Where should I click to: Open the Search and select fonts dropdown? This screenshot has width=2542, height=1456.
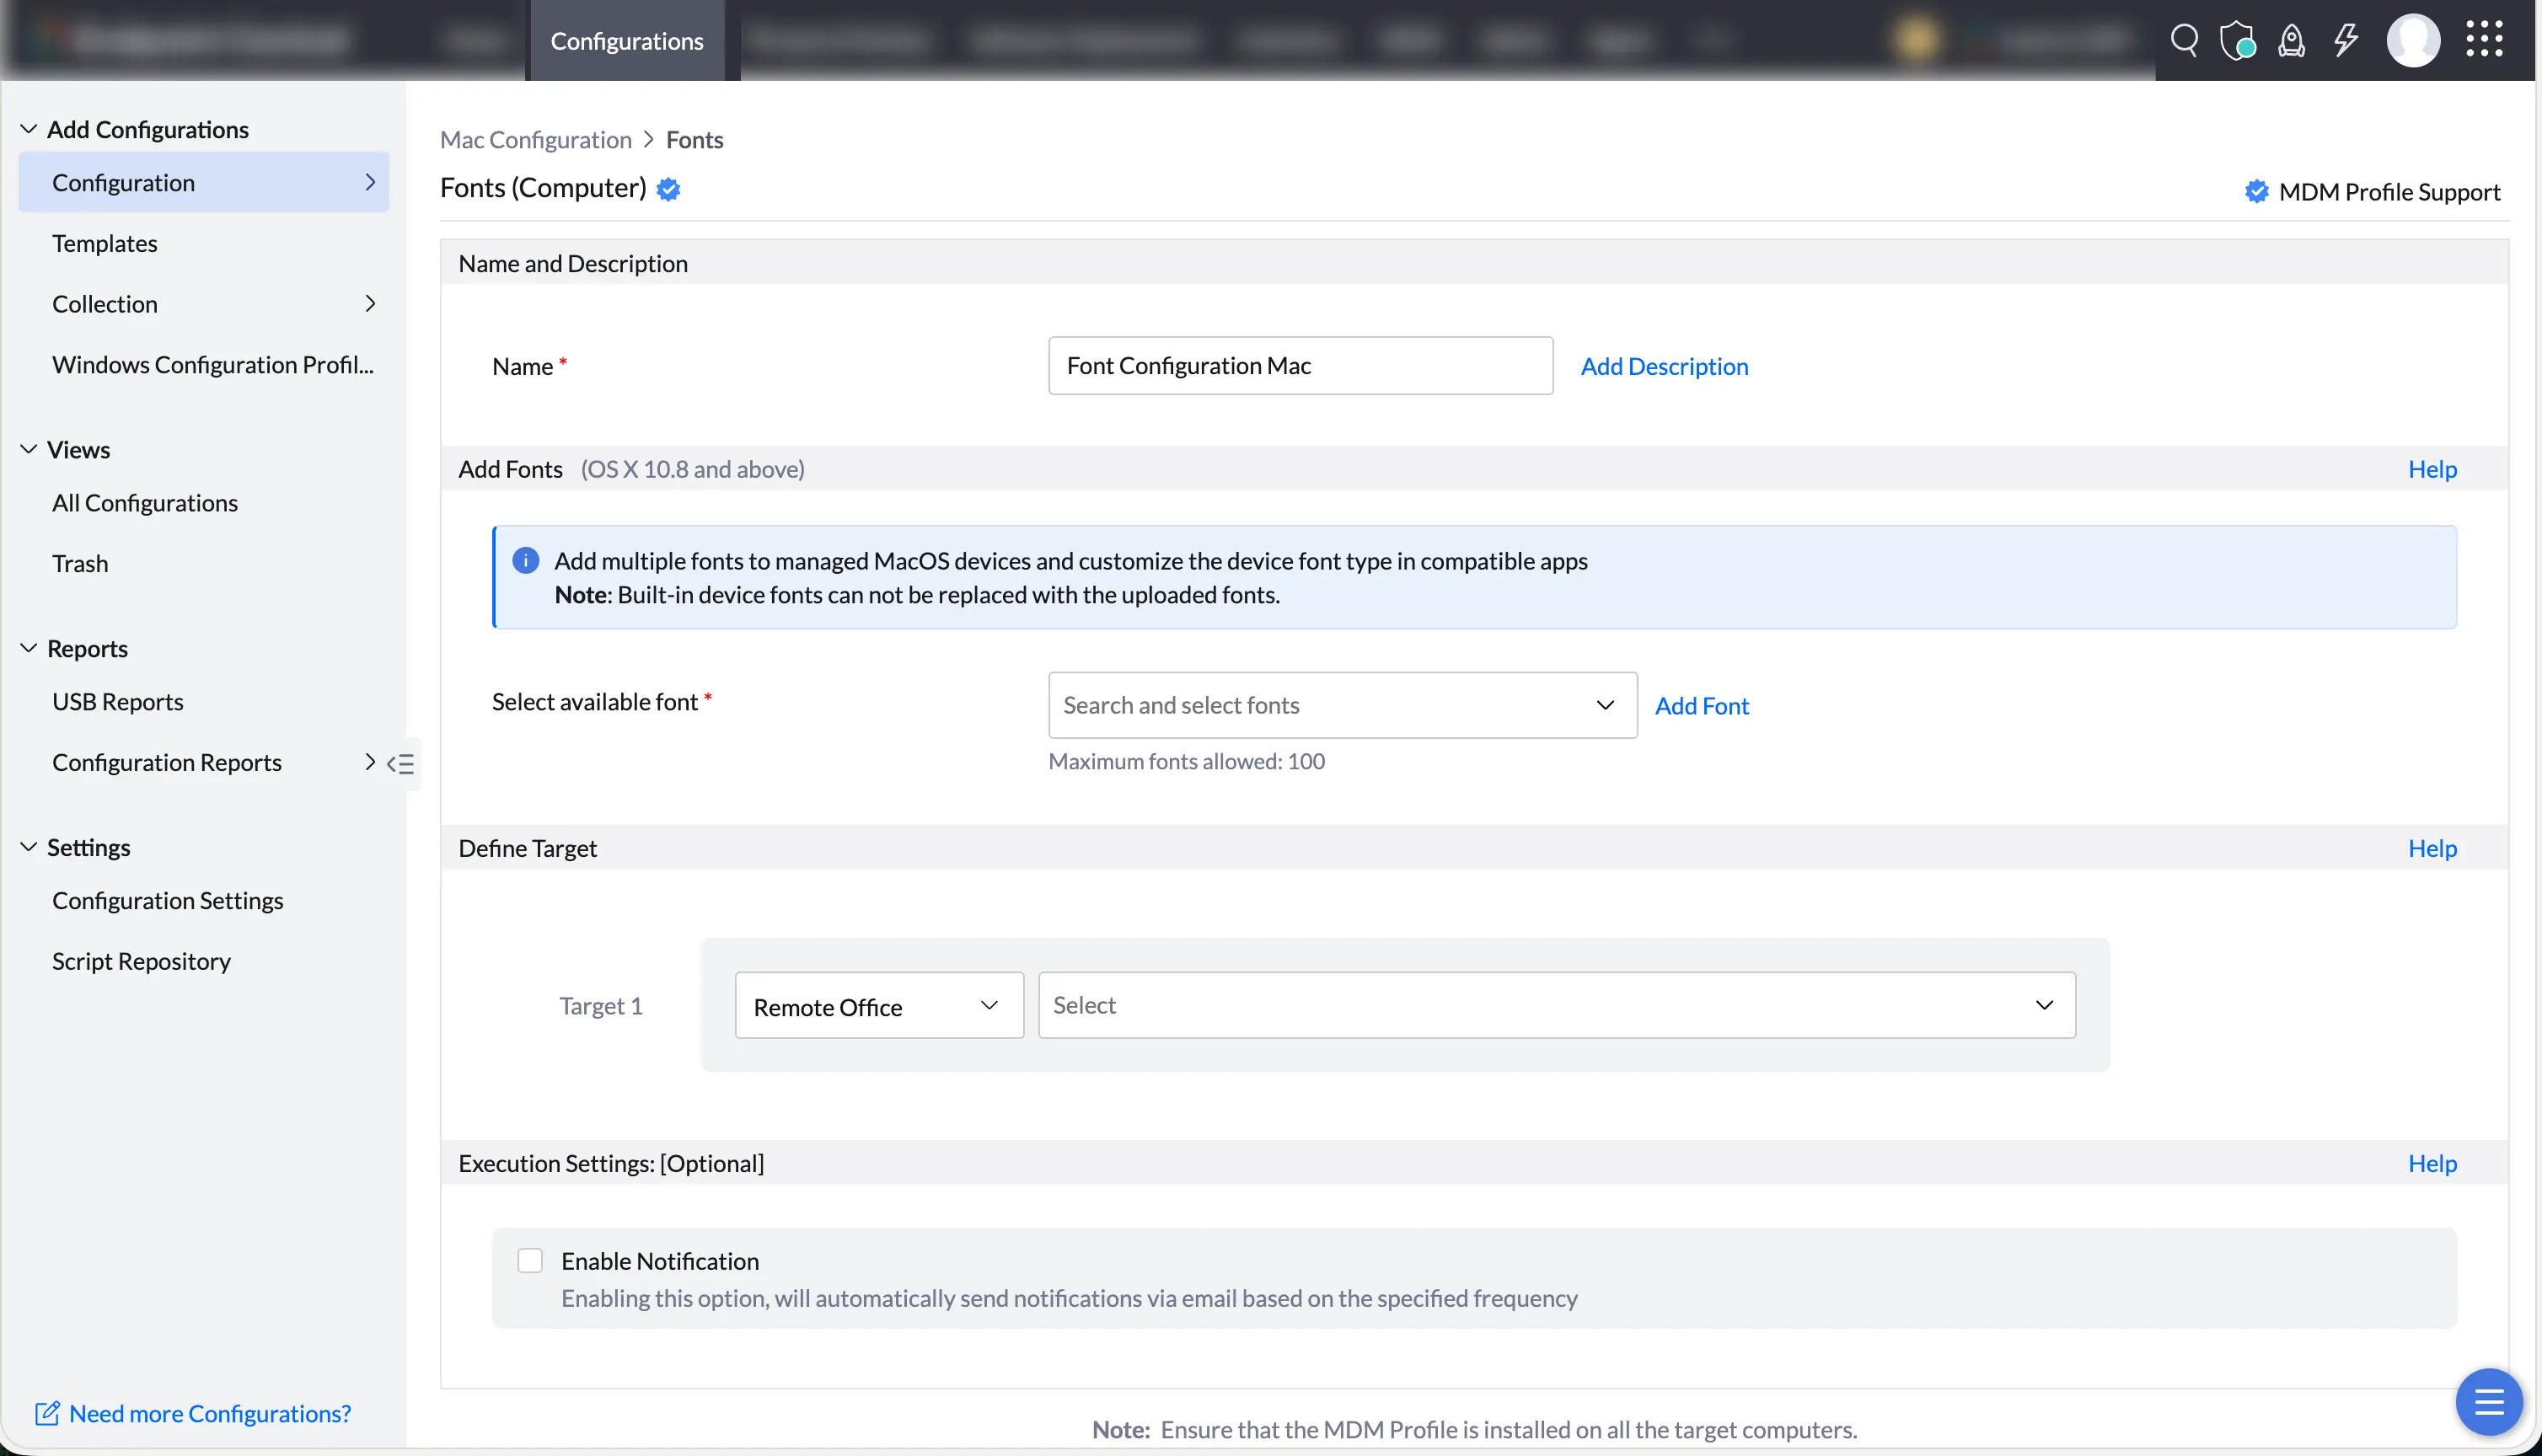pos(1342,705)
